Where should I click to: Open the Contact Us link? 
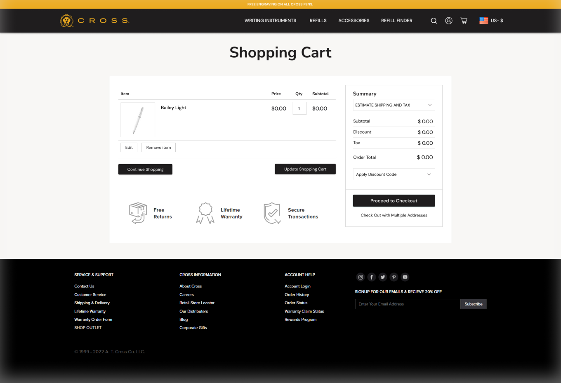(x=84, y=287)
